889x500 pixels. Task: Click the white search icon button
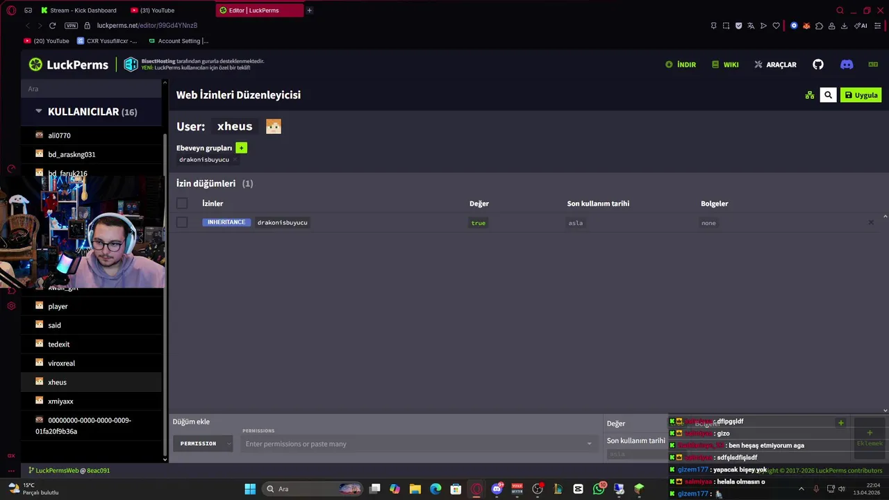(828, 95)
